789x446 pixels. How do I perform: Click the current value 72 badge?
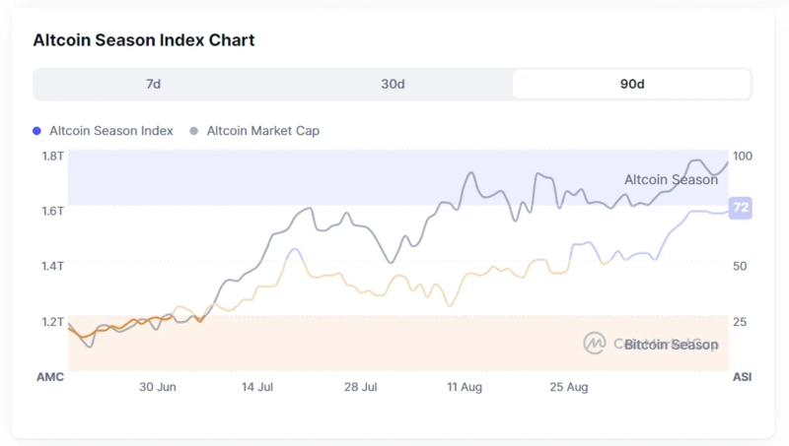pyautogui.click(x=741, y=208)
